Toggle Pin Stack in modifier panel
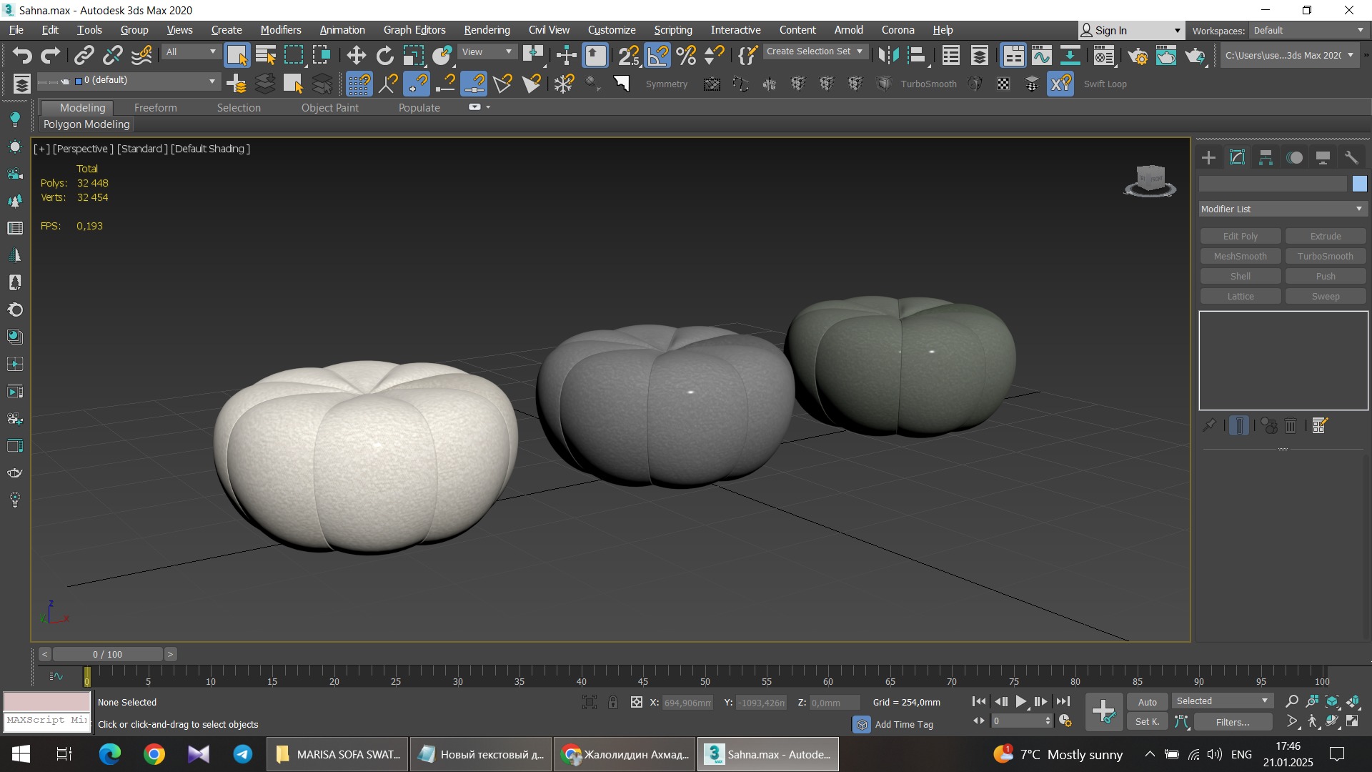 coord(1209,426)
